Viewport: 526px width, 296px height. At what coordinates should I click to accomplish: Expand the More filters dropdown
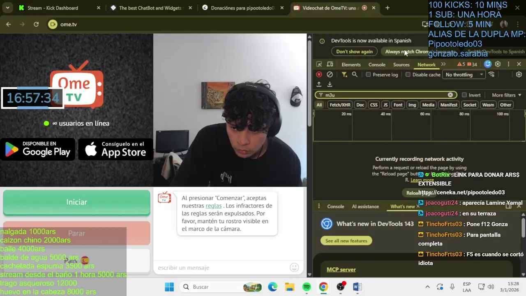(x=507, y=95)
